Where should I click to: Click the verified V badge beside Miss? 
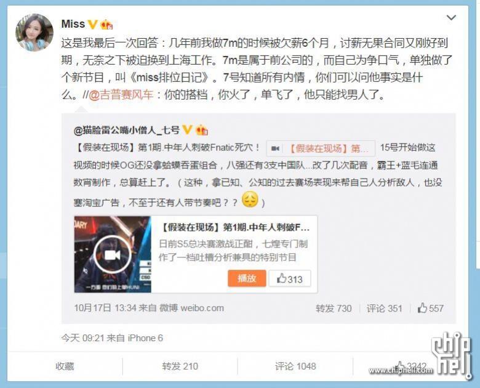[92, 24]
